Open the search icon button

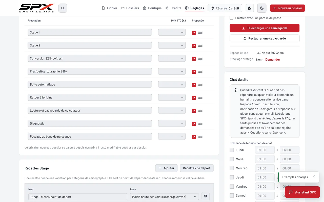pos(63,8)
